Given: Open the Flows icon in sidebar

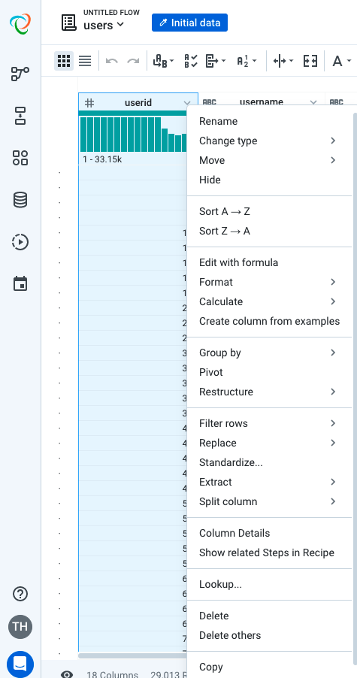Looking at the screenshot, I should pos(20,74).
